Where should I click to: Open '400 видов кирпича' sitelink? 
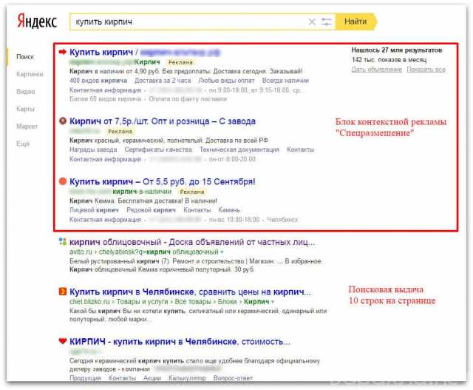point(98,81)
